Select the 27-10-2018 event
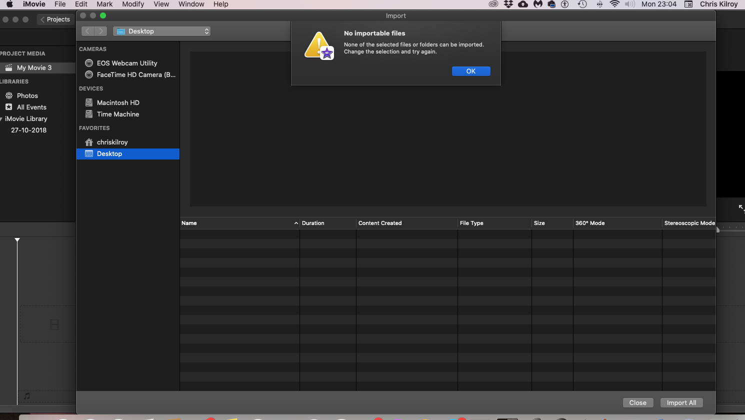This screenshot has height=420, width=745. click(x=29, y=130)
